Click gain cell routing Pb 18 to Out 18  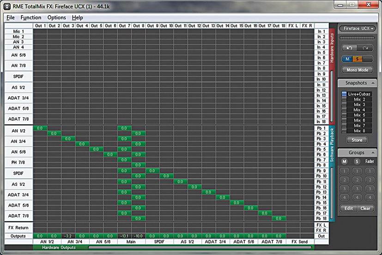pyautogui.click(x=279, y=219)
